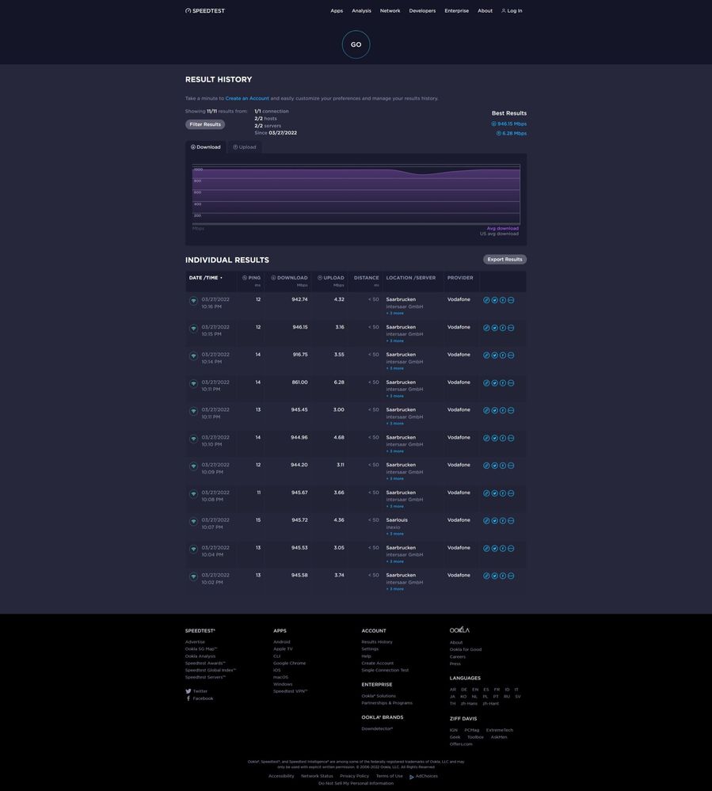712x791 pixels.
Task: Open the Analysis menu item
Action: click(x=361, y=10)
